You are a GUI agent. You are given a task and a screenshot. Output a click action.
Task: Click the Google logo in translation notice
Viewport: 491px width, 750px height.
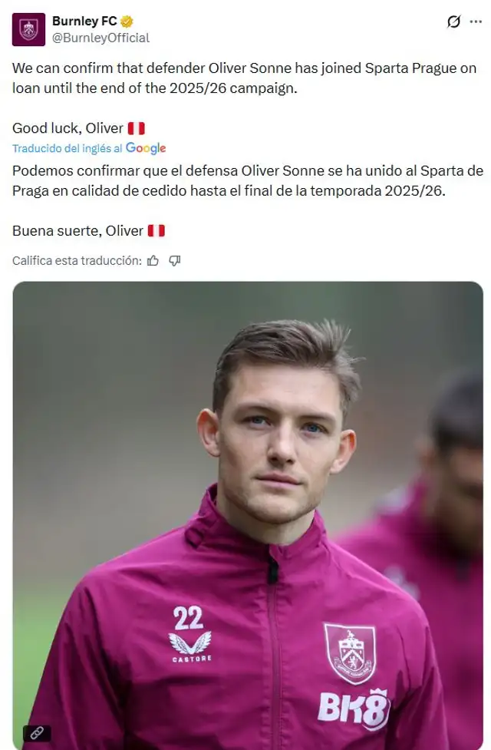[x=146, y=148]
